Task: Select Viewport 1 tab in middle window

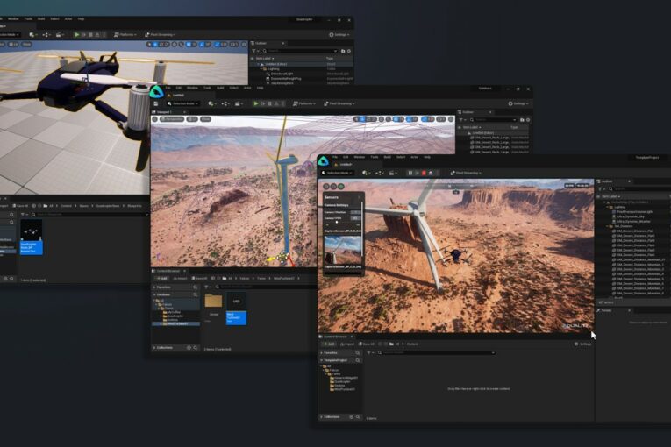Action: [x=167, y=112]
